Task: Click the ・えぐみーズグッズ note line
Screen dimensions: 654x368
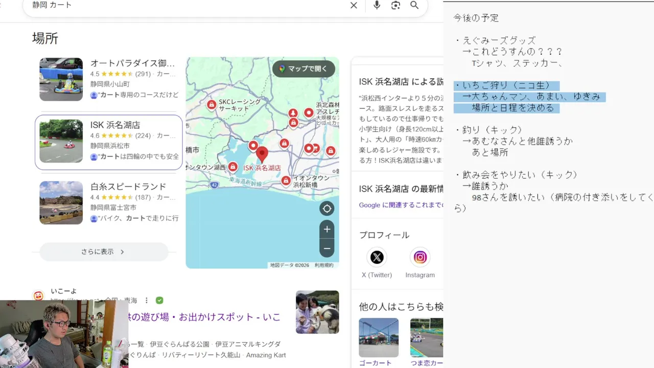Action: (495, 40)
